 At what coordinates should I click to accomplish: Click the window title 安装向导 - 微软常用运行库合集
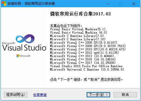click(31, 4)
